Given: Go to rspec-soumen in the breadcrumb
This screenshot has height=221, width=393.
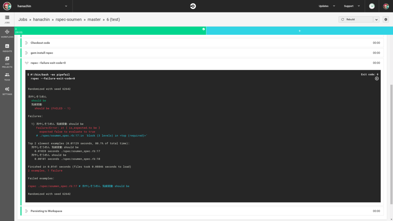Looking at the screenshot, I should coord(68,19).
